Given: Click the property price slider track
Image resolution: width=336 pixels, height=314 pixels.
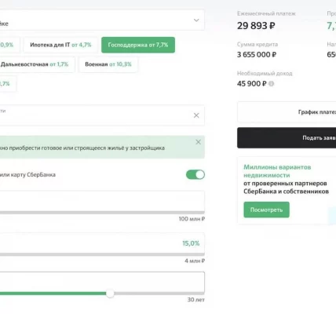Looking at the screenshot, I should (102, 213).
